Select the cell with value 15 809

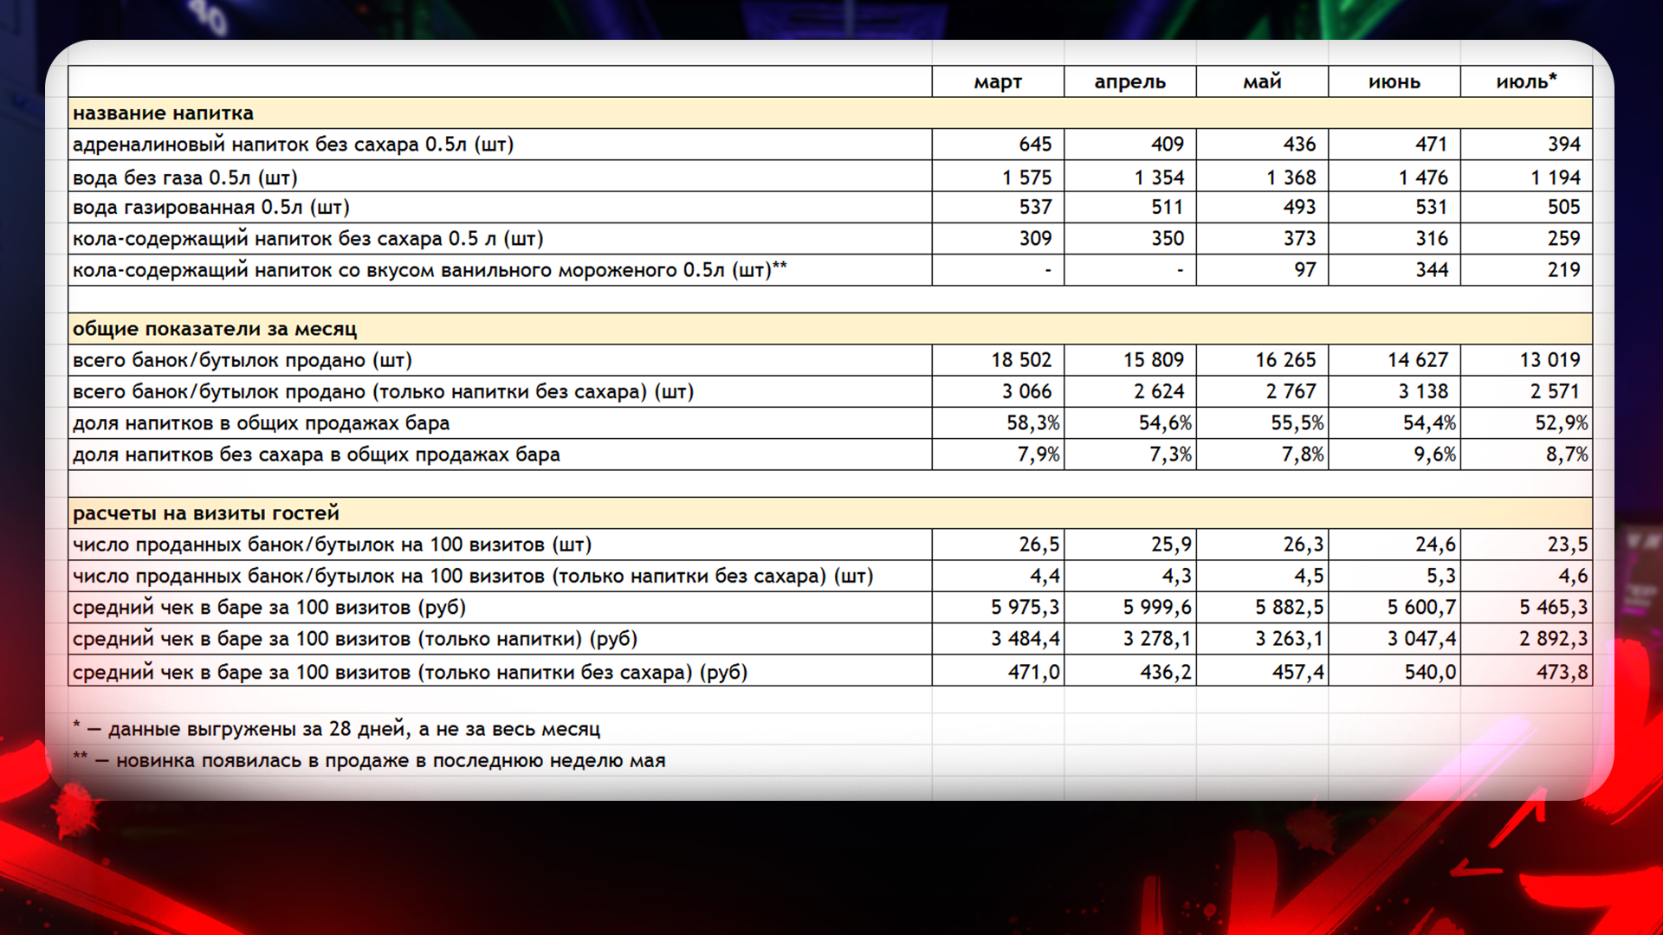1130,360
